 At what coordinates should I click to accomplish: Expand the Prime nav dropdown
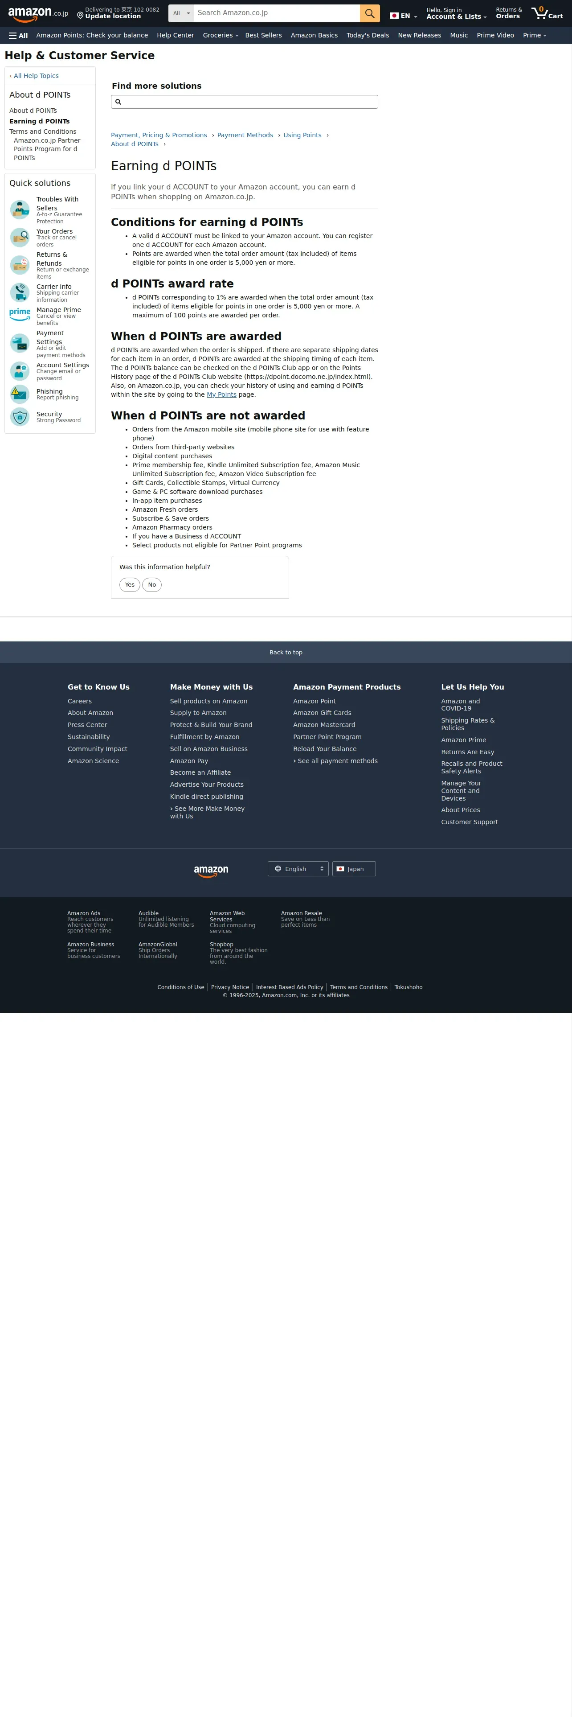[535, 35]
